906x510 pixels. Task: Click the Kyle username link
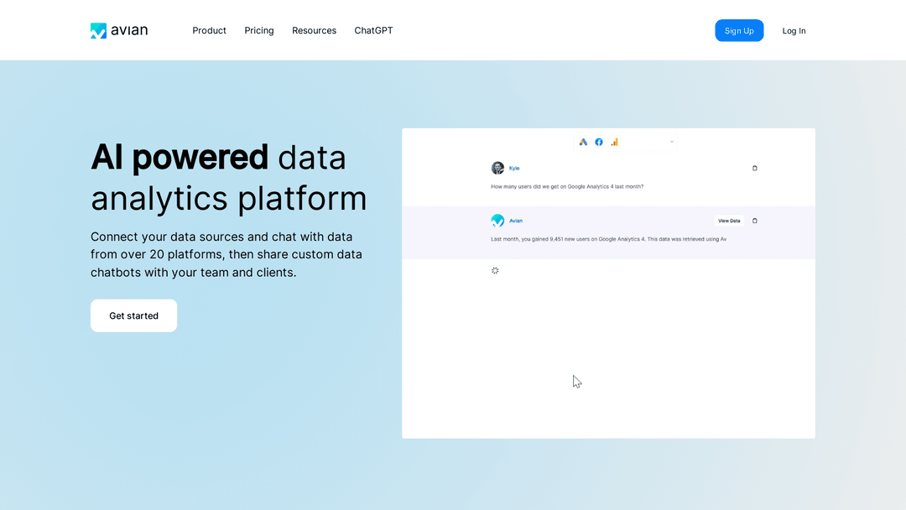pos(514,168)
